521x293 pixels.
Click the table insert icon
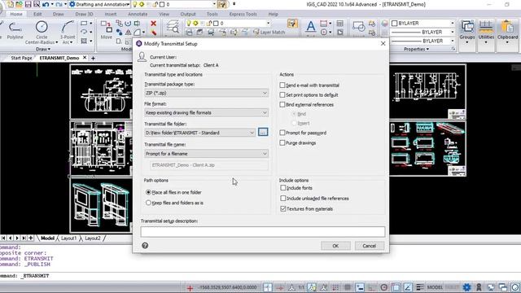tap(340, 24)
